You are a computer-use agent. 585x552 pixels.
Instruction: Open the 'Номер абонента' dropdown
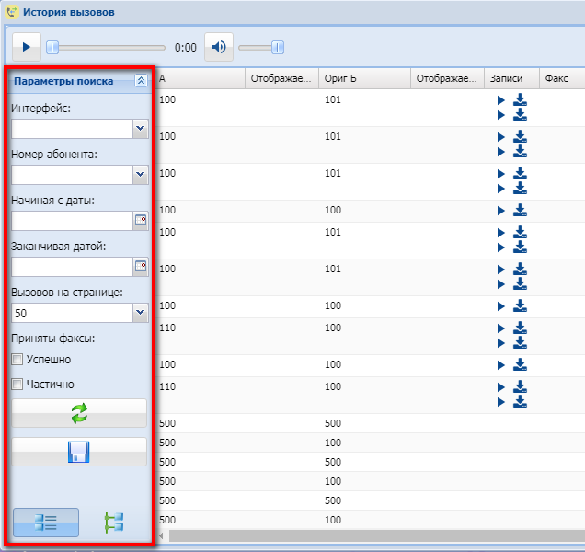coord(140,175)
